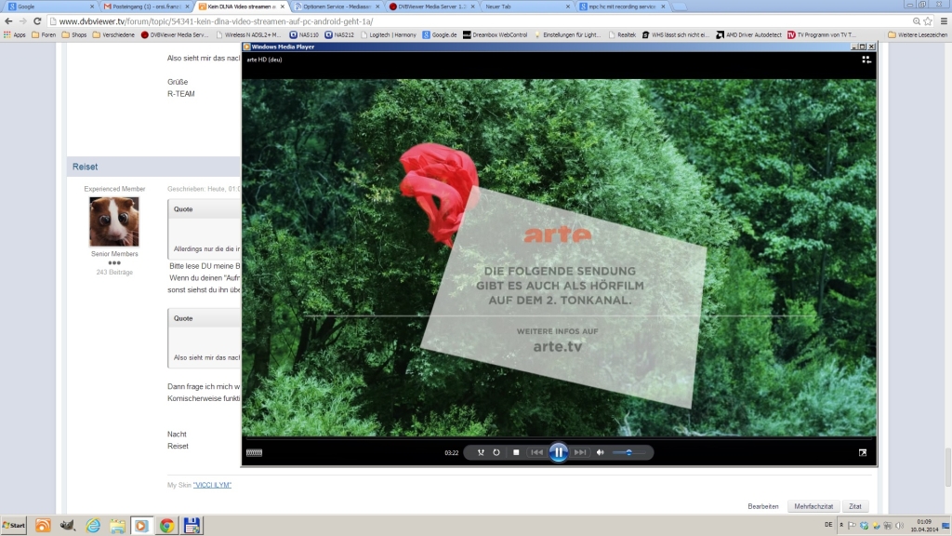Viewport: 952px width, 536px height.
Task: Switch to the Posteingang Gmail tab
Action: 145,7
